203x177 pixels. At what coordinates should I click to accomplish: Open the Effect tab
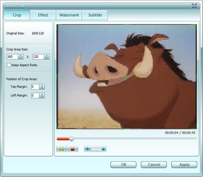(x=43, y=15)
